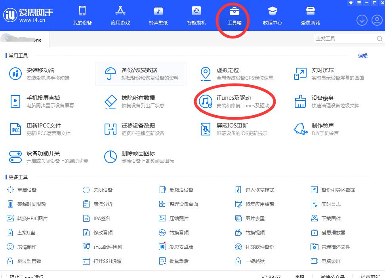
Task: Open the 压缩照片 tool
Action: click(173, 218)
